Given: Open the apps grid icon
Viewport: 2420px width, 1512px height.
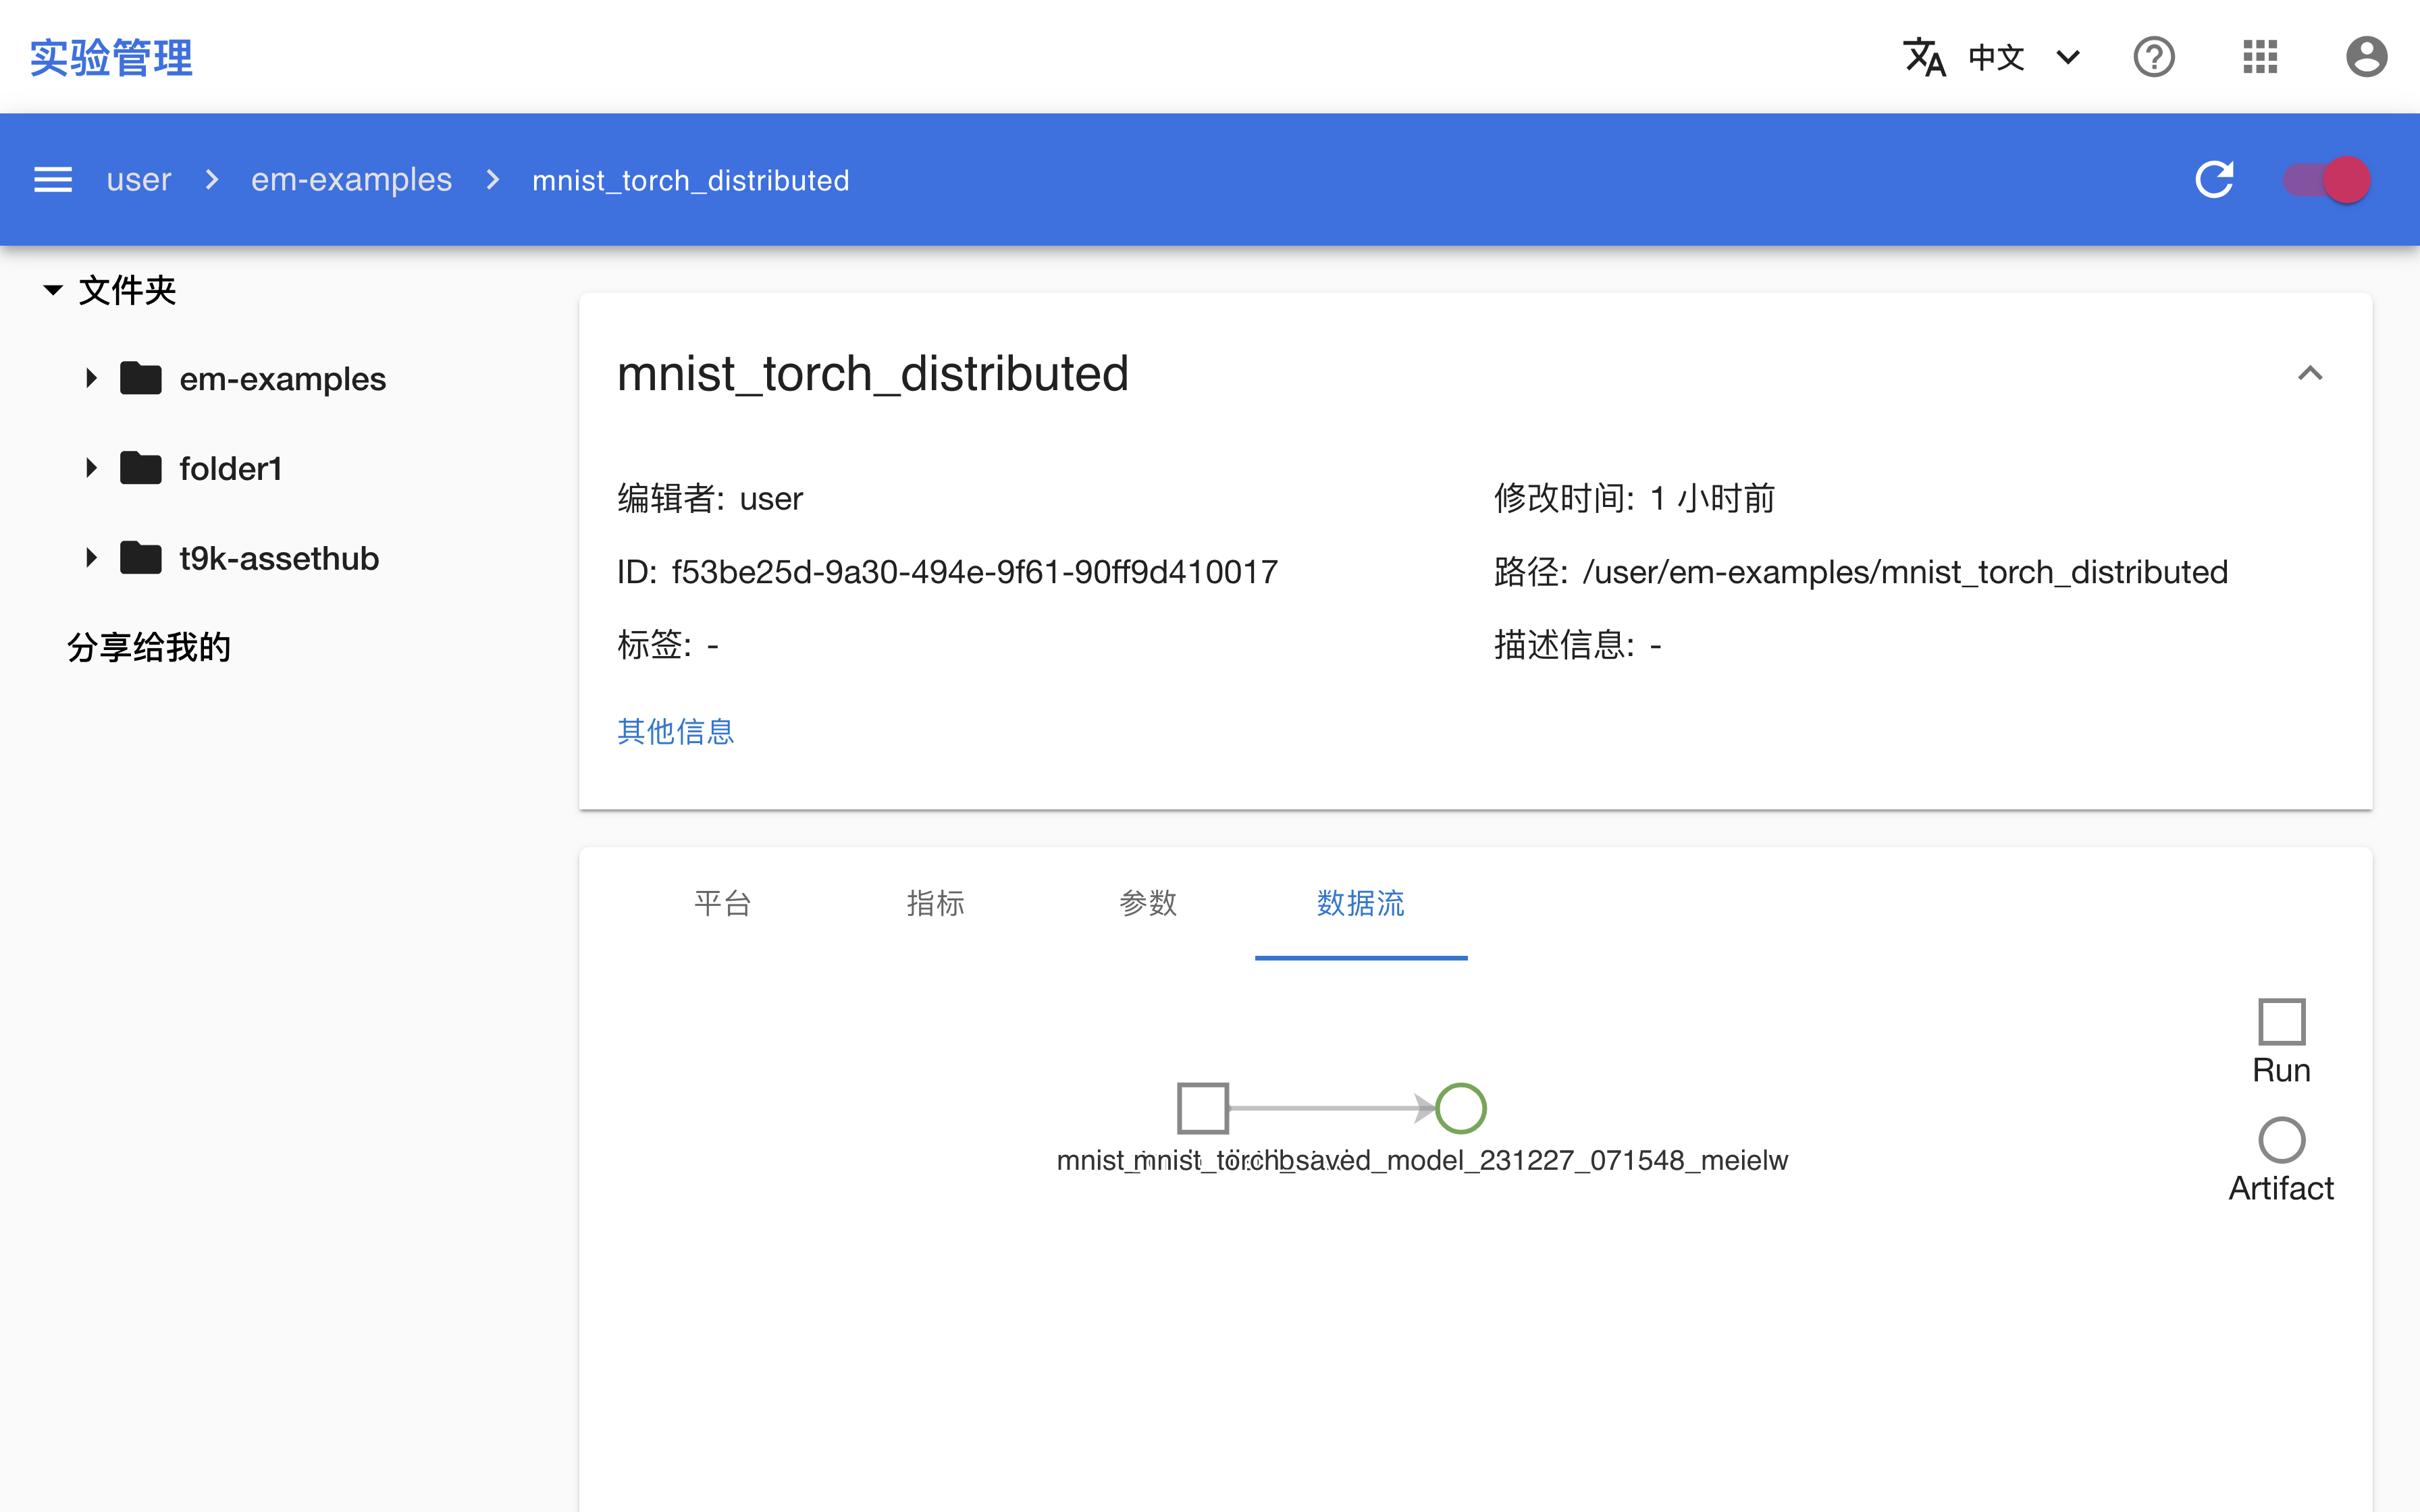Looking at the screenshot, I should point(2260,57).
